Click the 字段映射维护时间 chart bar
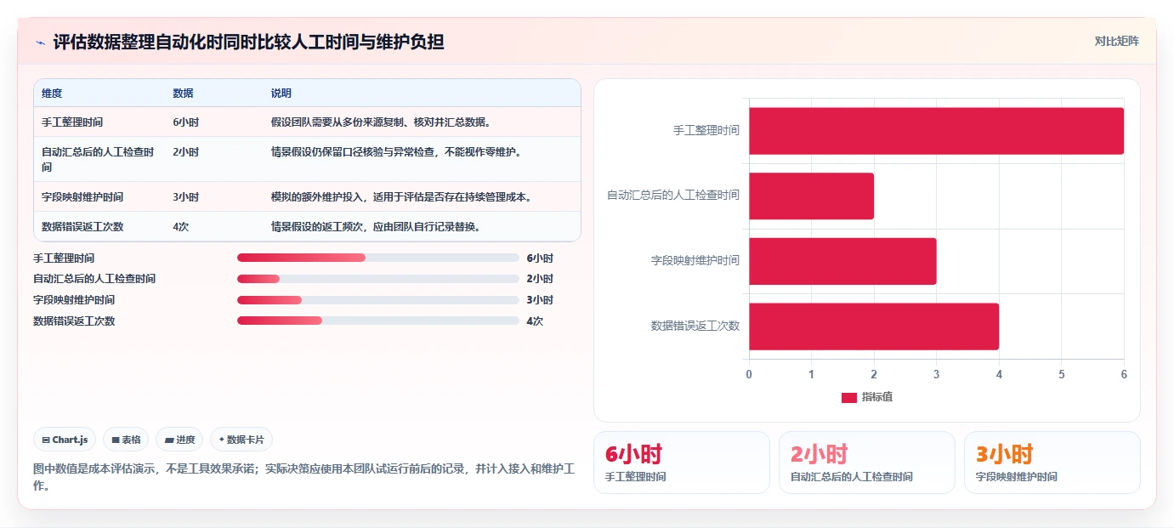 (x=842, y=261)
